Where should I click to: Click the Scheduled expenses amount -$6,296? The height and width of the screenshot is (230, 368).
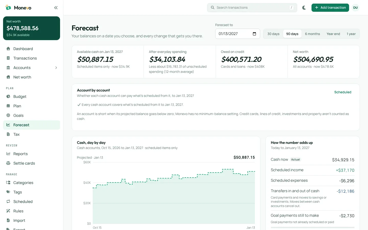point(347,181)
